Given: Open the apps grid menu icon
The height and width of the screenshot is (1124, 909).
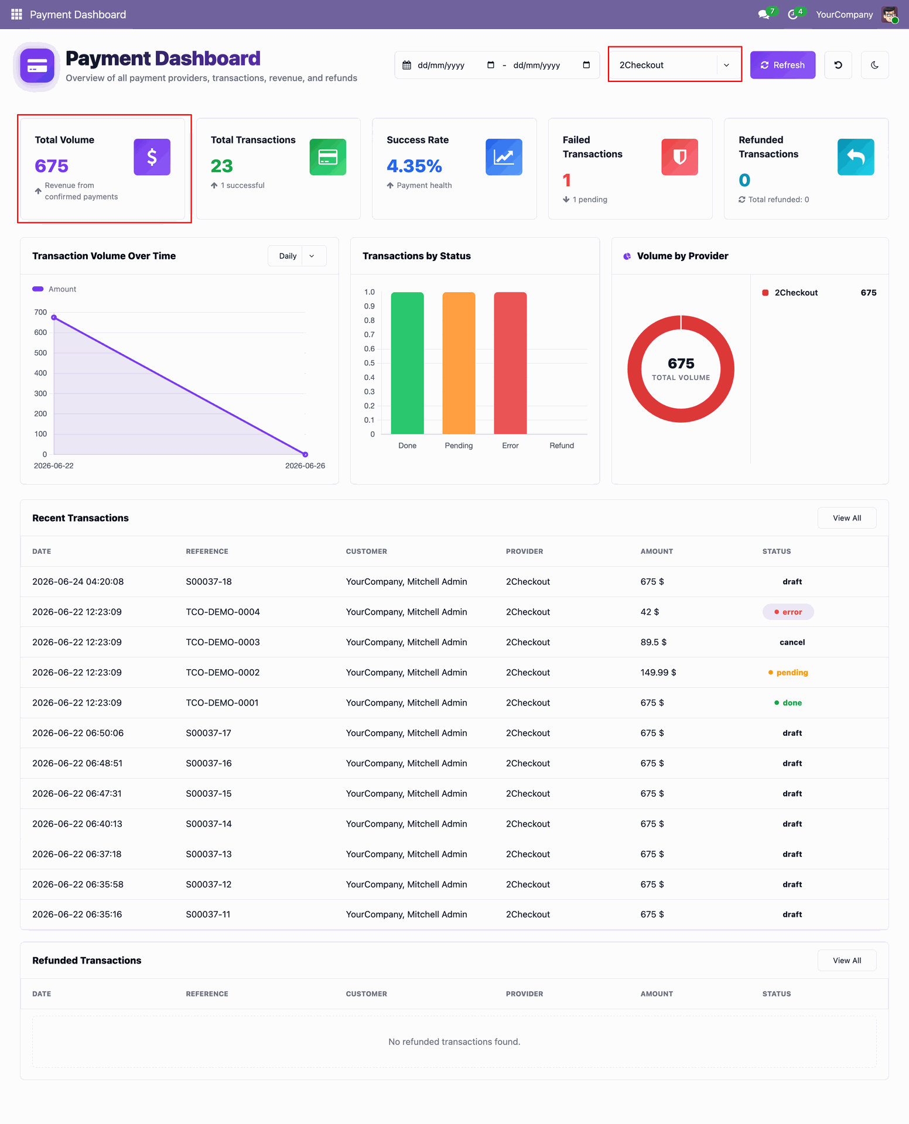Looking at the screenshot, I should coord(16,14).
